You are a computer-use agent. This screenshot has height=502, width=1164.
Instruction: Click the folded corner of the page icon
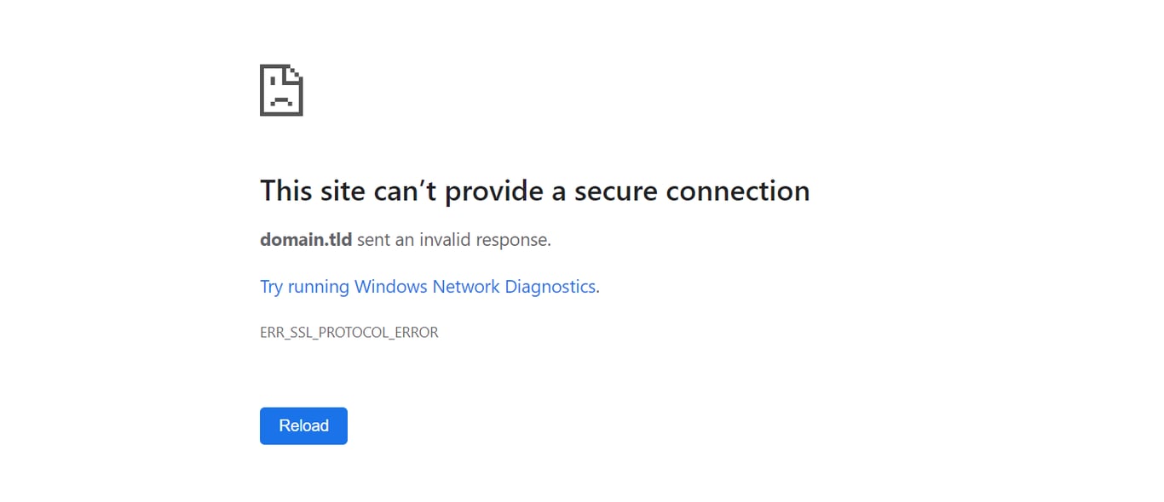294,74
